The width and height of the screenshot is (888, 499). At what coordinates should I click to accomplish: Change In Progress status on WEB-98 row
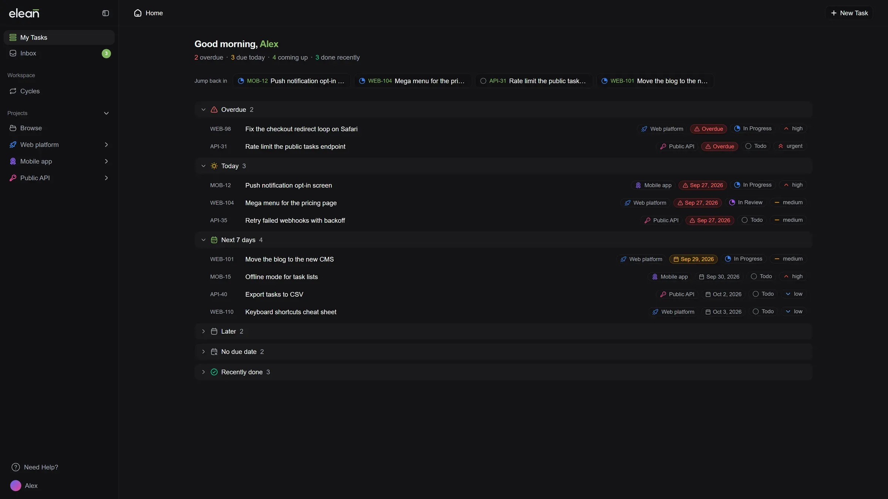coord(753,129)
